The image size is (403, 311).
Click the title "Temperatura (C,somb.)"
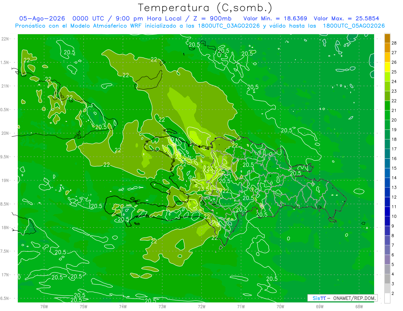pos(205,8)
